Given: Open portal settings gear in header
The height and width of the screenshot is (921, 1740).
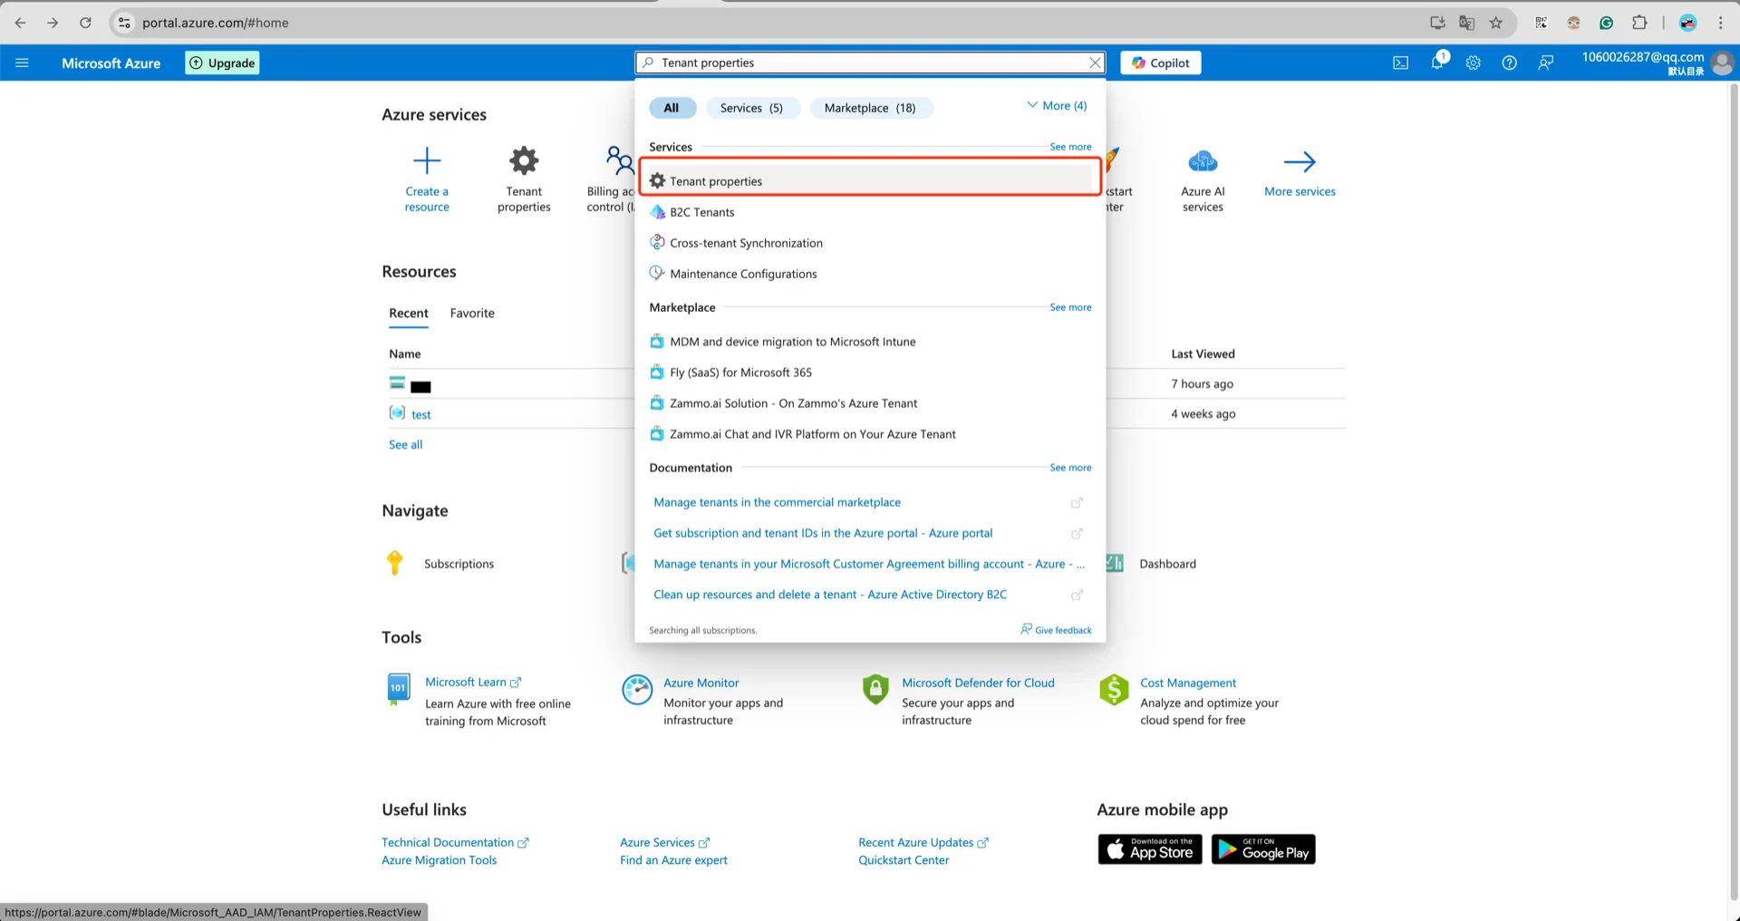Looking at the screenshot, I should (x=1474, y=63).
